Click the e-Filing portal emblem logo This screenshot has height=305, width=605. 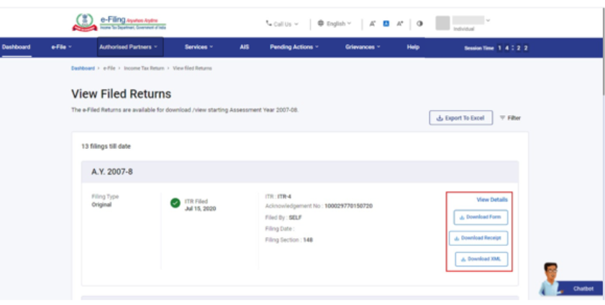(x=83, y=23)
